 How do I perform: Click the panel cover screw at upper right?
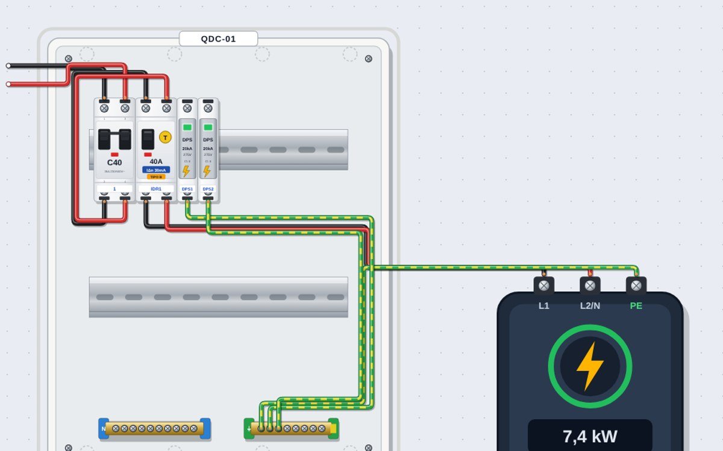point(369,59)
